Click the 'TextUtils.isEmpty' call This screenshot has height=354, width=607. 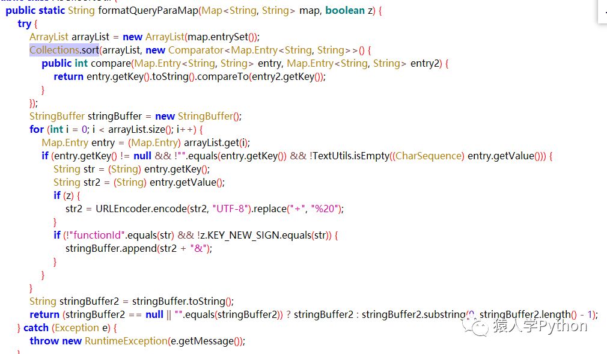point(351,156)
